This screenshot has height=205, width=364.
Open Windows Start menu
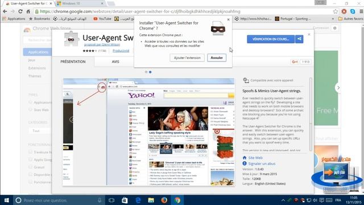point(6,200)
